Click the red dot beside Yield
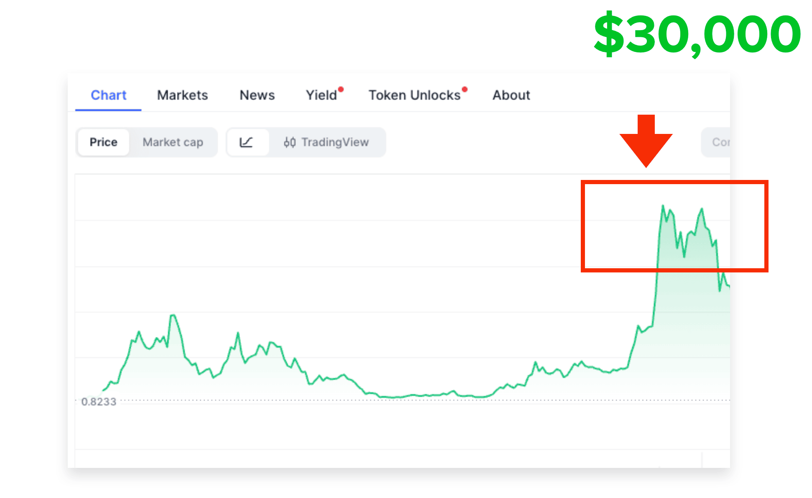 pyautogui.click(x=341, y=89)
